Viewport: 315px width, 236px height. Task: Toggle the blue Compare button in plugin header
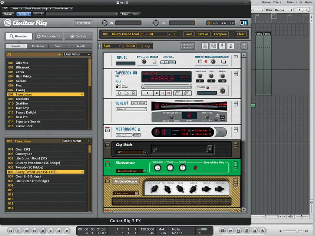(x=24, y=14)
